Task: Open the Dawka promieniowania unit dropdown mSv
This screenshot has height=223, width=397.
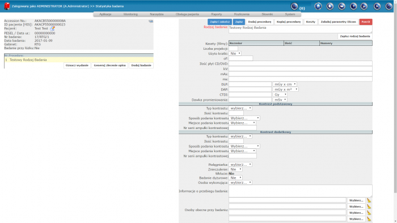Action: pos(280,100)
